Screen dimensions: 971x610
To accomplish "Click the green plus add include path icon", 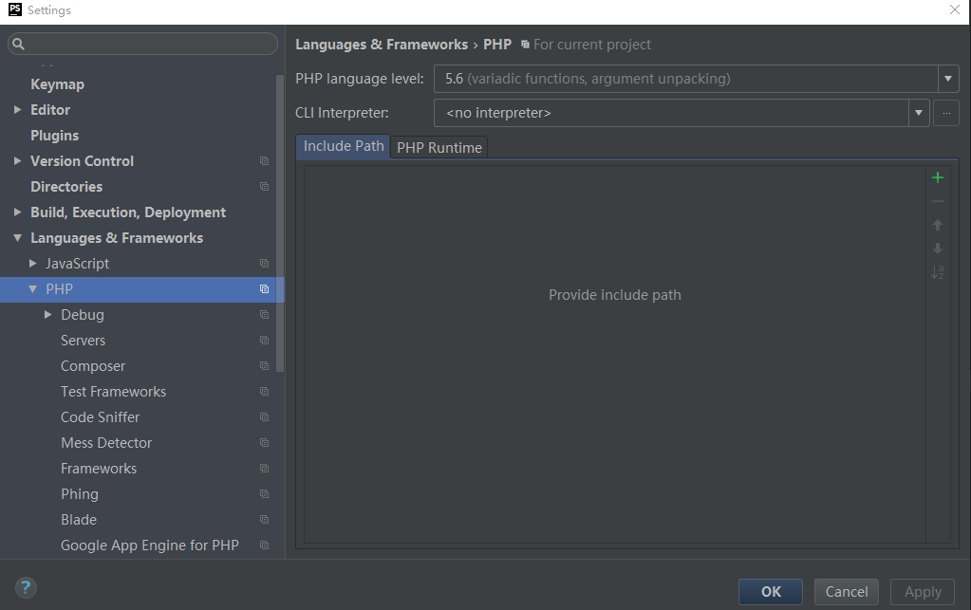I will (x=938, y=178).
